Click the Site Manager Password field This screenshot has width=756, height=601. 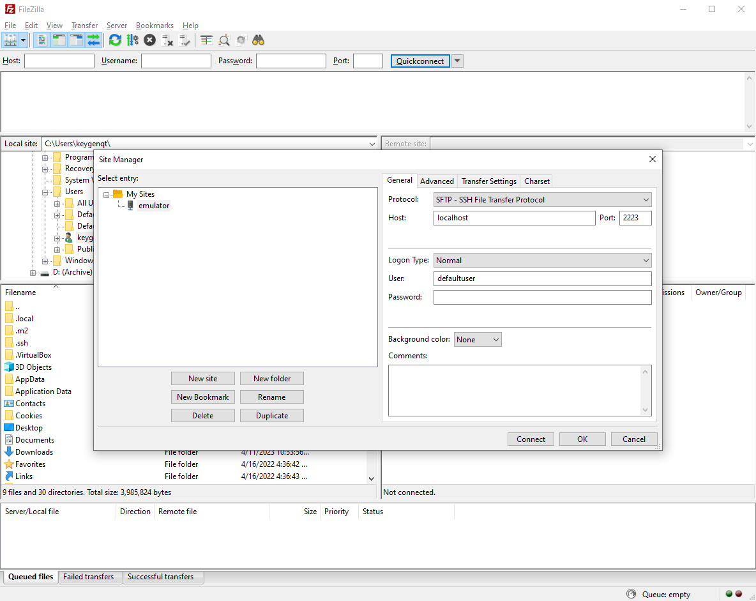pyautogui.click(x=542, y=297)
